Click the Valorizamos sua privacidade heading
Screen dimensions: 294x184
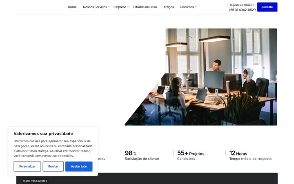pyautogui.click(x=43, y=133)
